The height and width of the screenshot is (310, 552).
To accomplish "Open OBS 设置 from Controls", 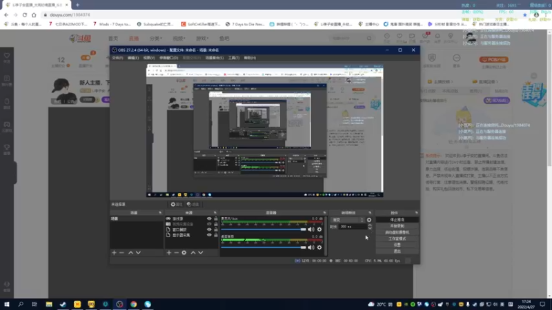I will (x=397, y=245).
